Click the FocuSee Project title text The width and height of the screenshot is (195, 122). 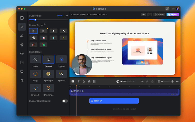click(x=89, y=15)
